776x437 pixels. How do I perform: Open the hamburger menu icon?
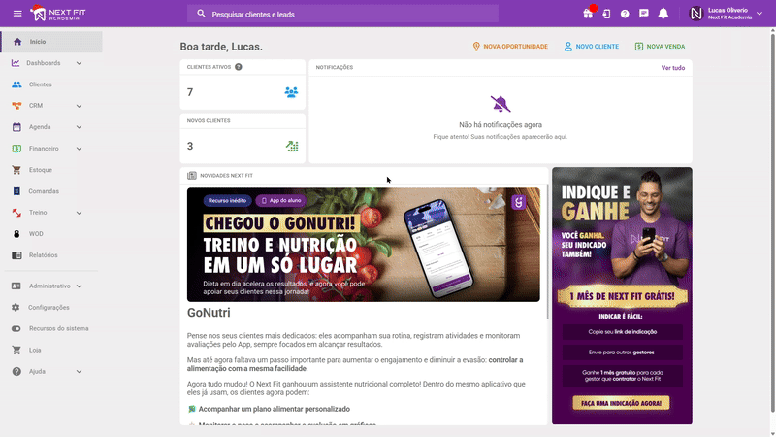(17, 14)
